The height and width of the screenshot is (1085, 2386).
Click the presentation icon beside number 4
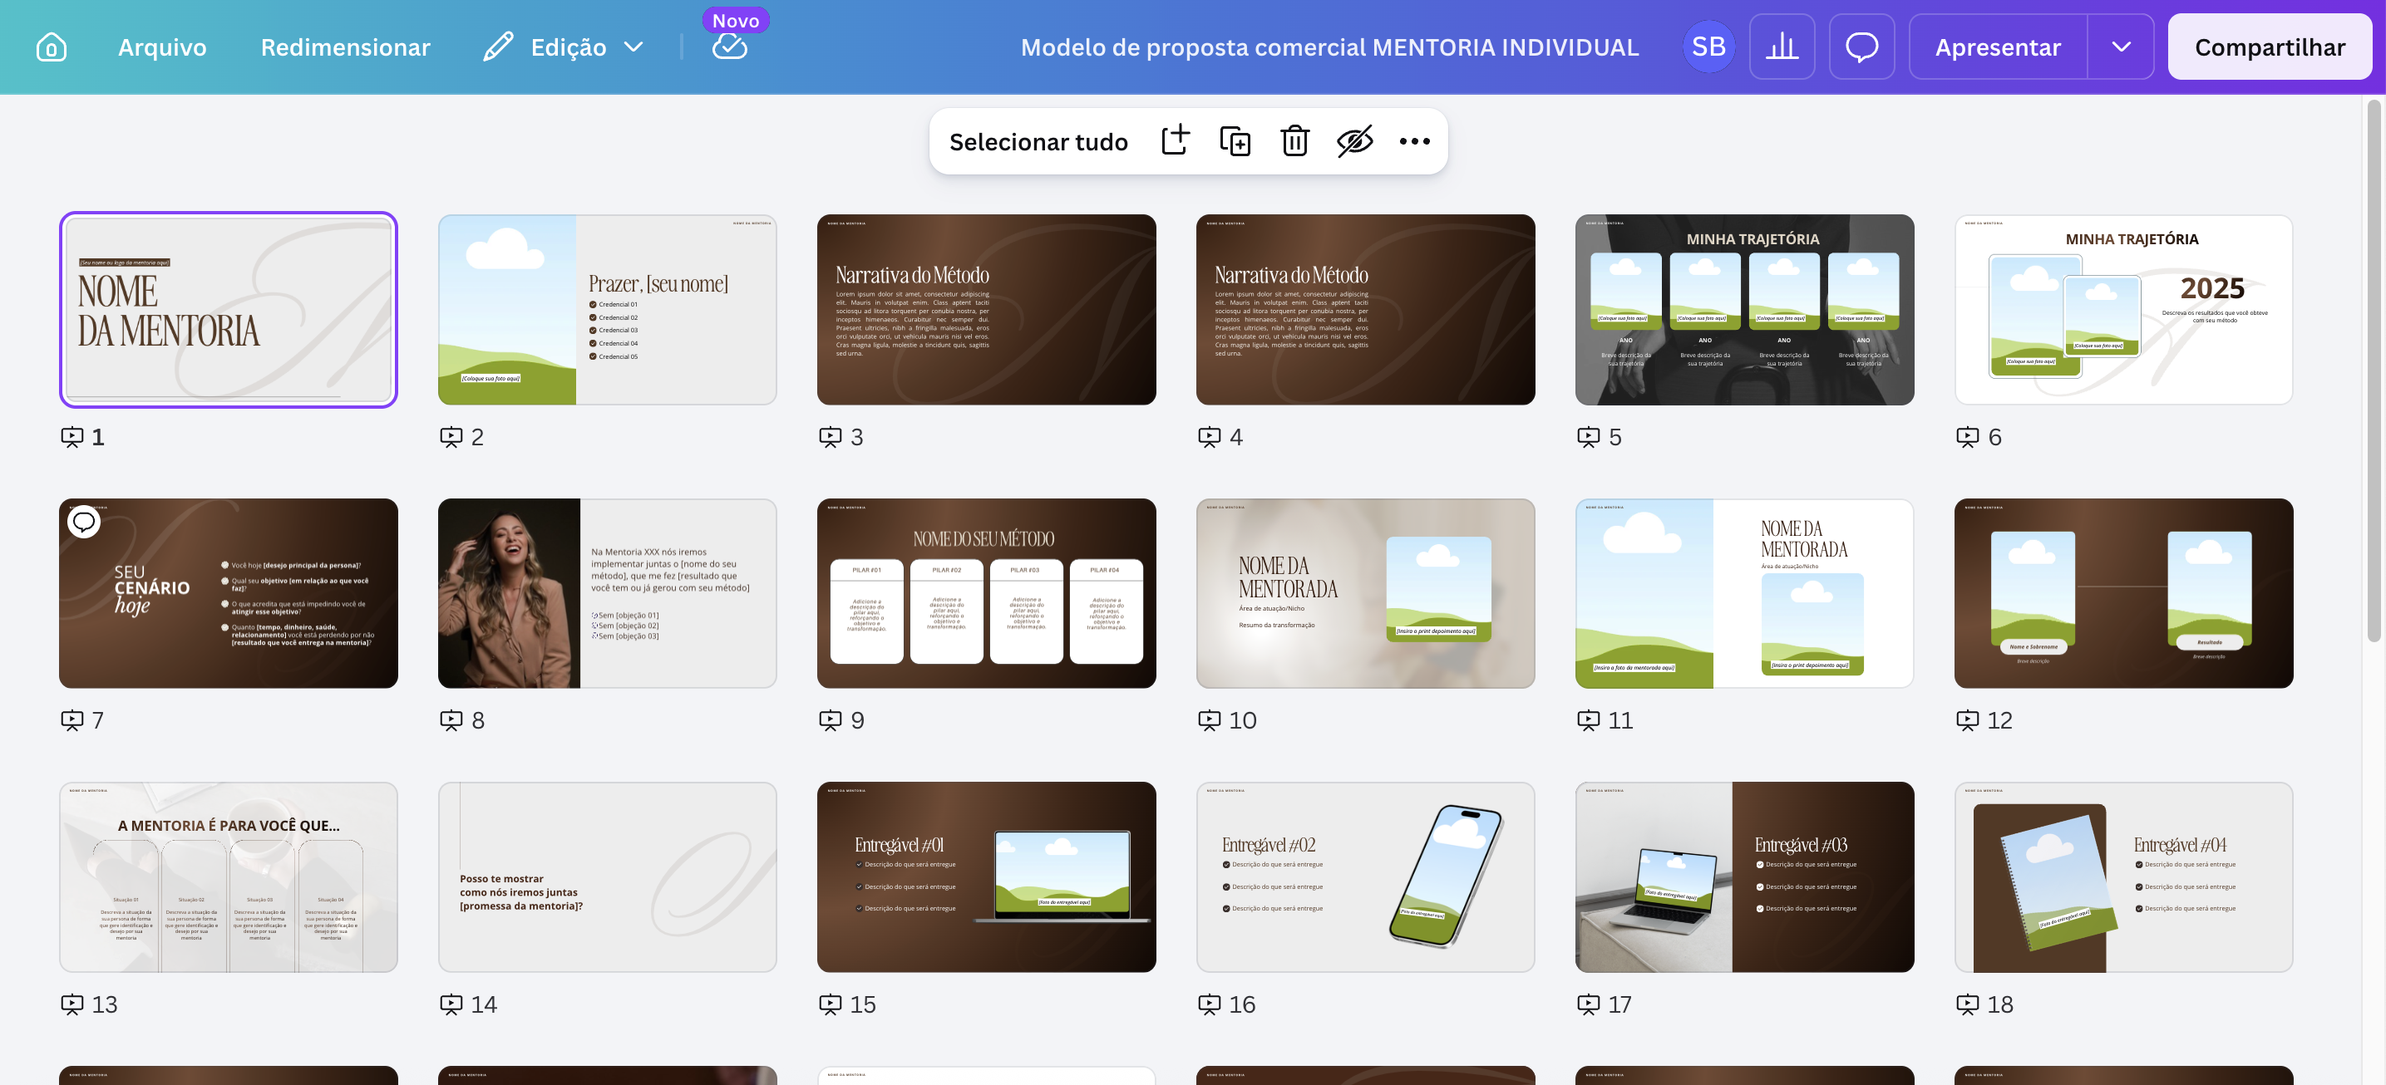1209,437
